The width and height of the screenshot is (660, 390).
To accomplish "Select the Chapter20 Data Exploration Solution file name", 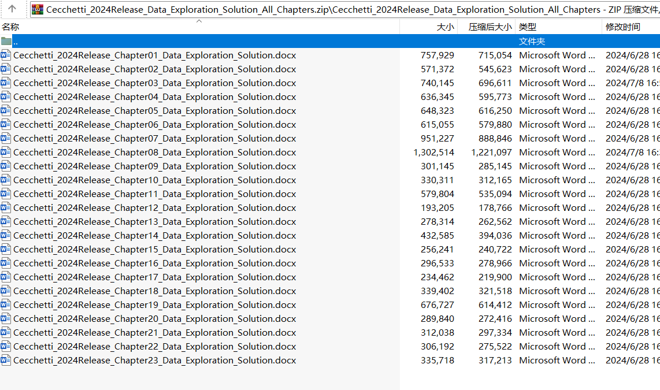I will click(154, 319).
